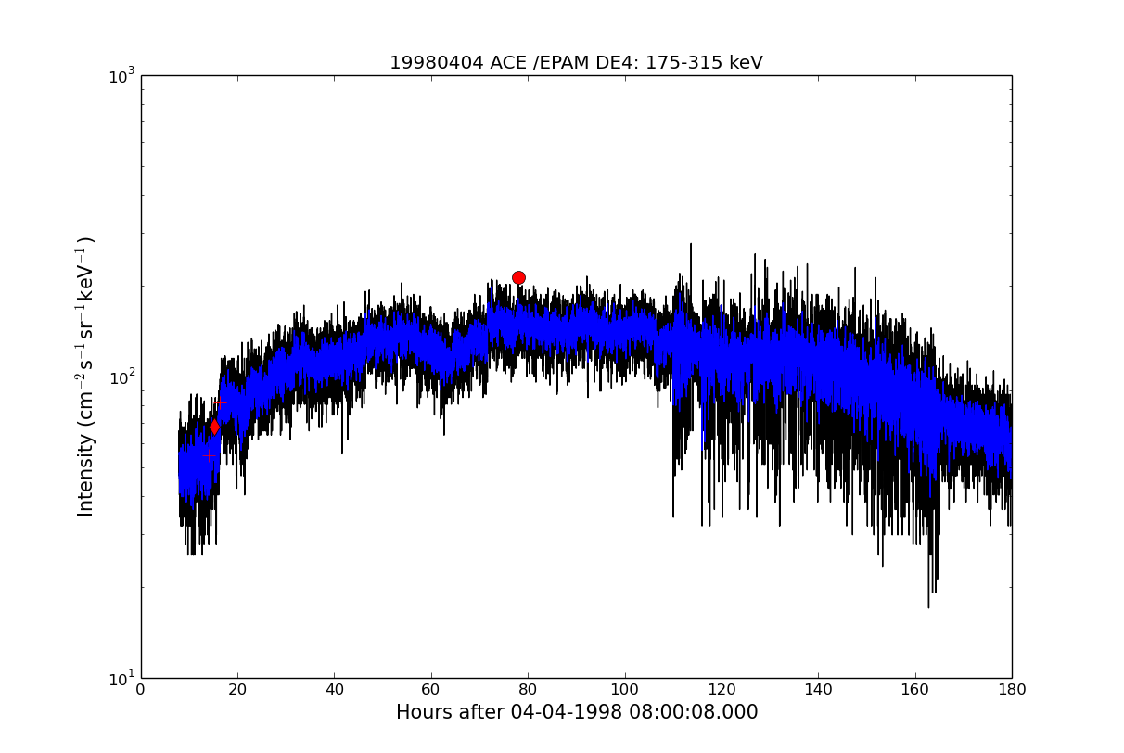
Task: Click x-axis tick label "20"
Action: click(x=237, y=689)
